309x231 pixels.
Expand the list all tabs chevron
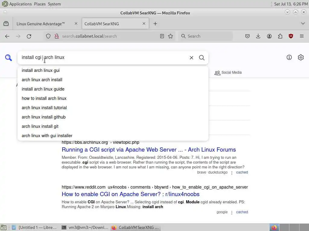[x=303, y=23]
